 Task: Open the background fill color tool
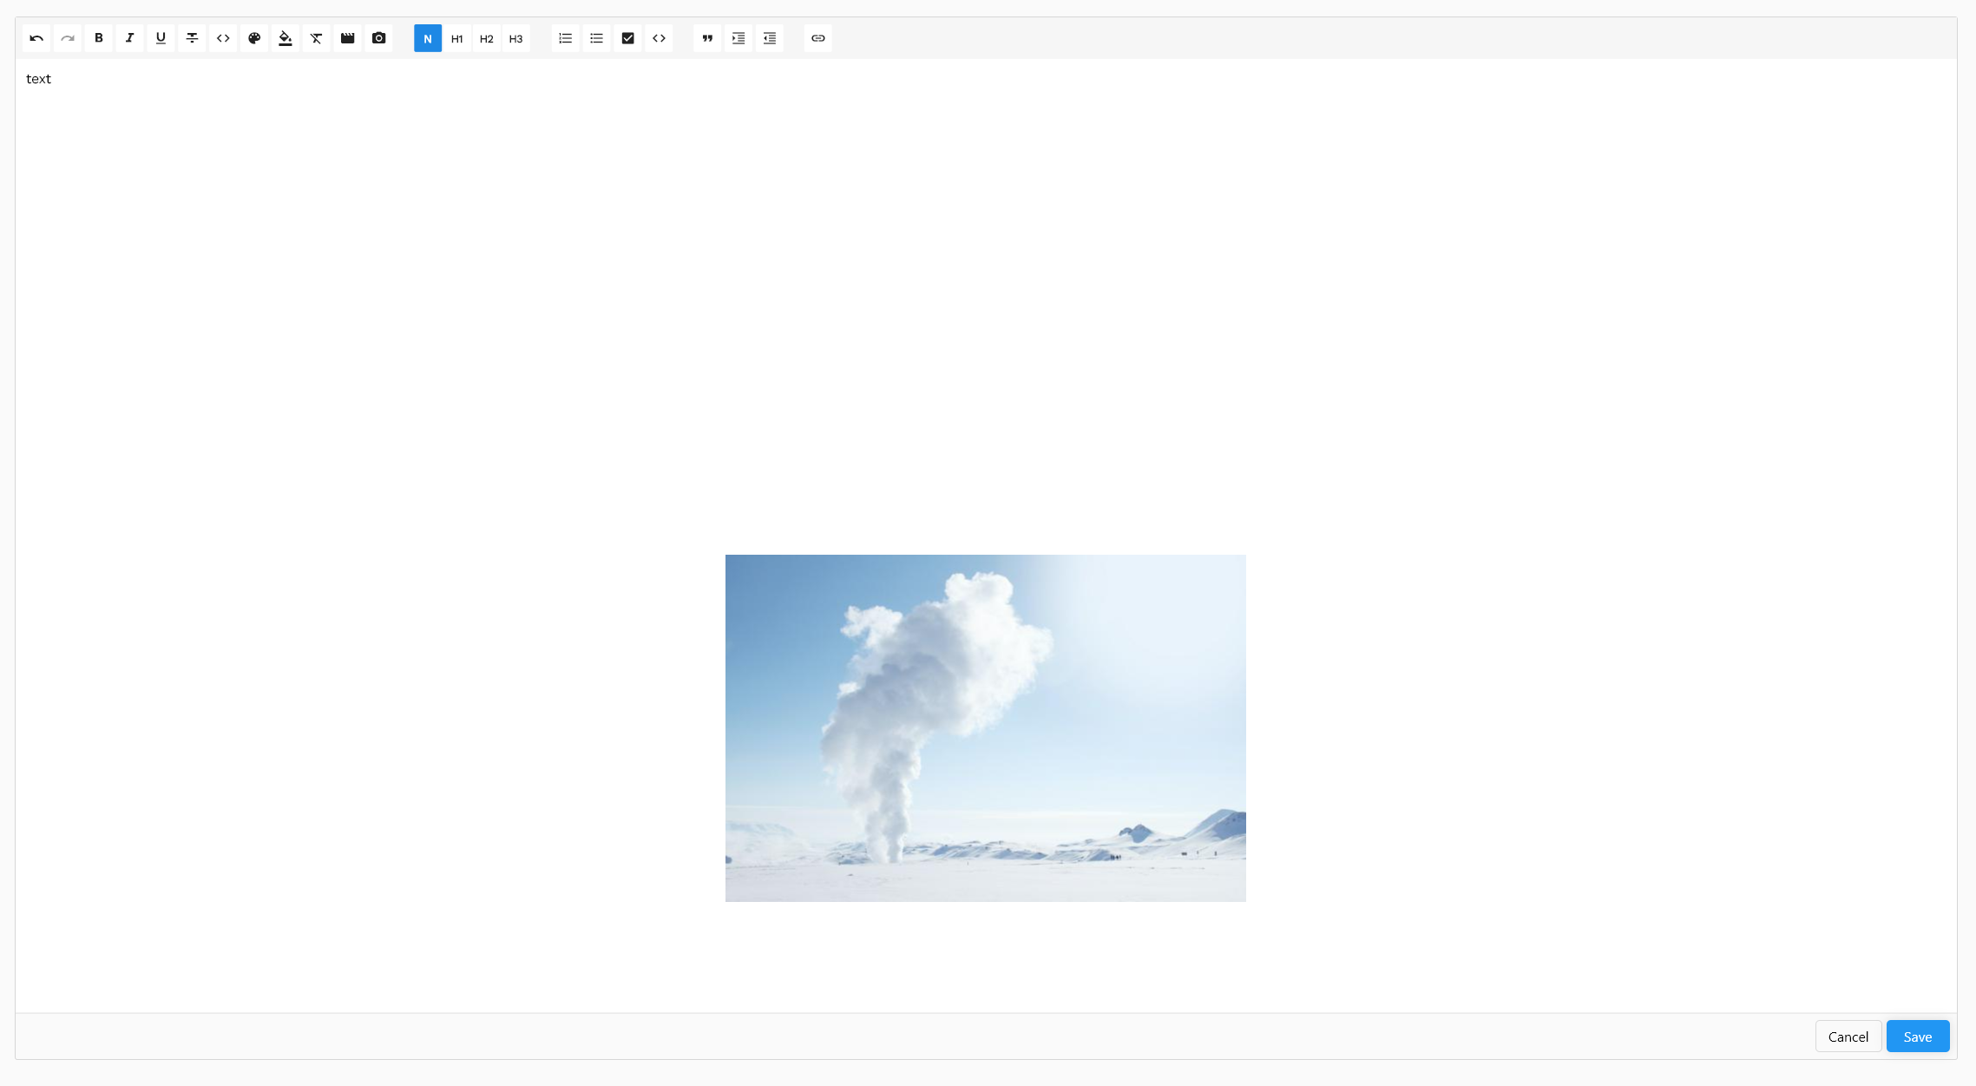coord(286,38)
